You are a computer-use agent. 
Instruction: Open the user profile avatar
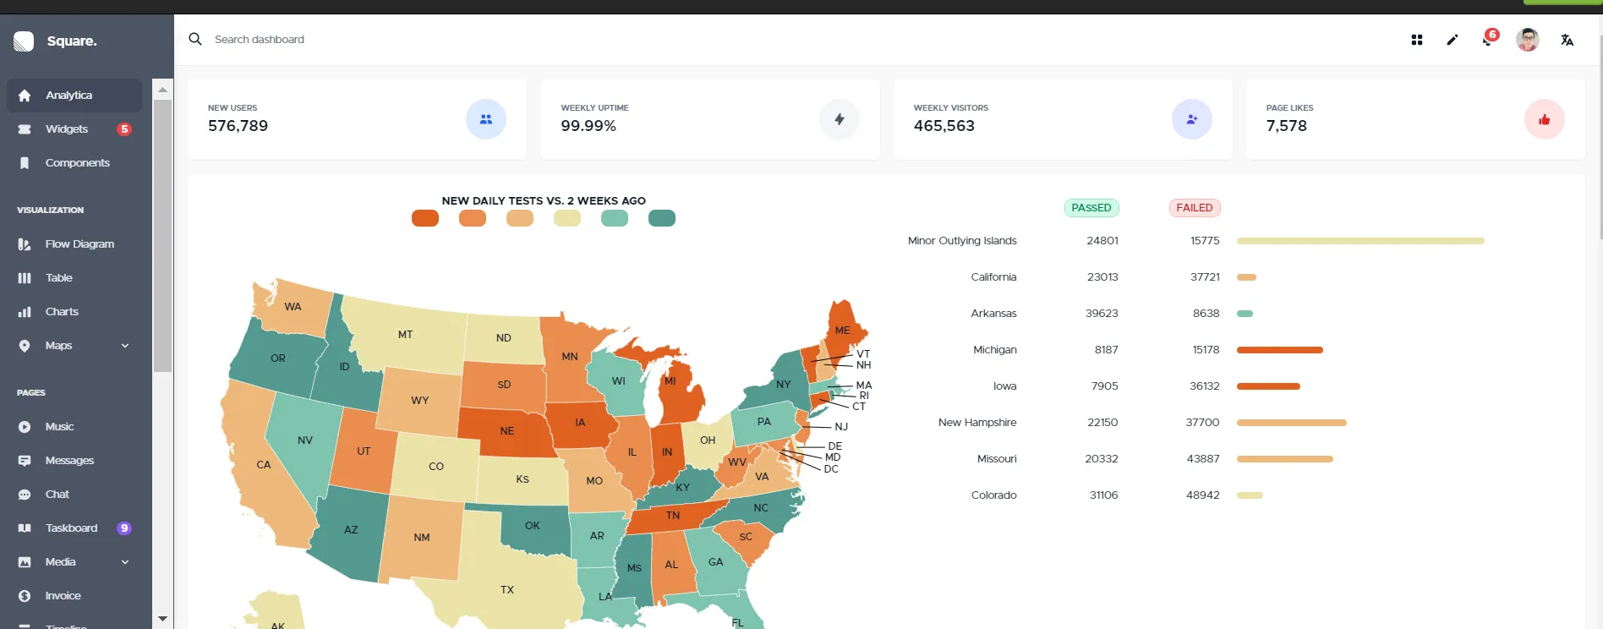1527,40
